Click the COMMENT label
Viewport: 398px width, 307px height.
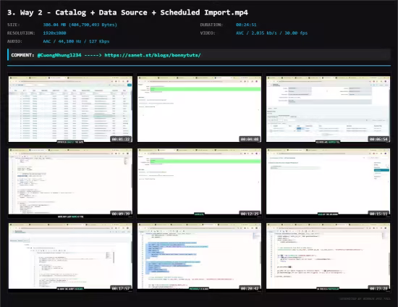pos(22,55)
